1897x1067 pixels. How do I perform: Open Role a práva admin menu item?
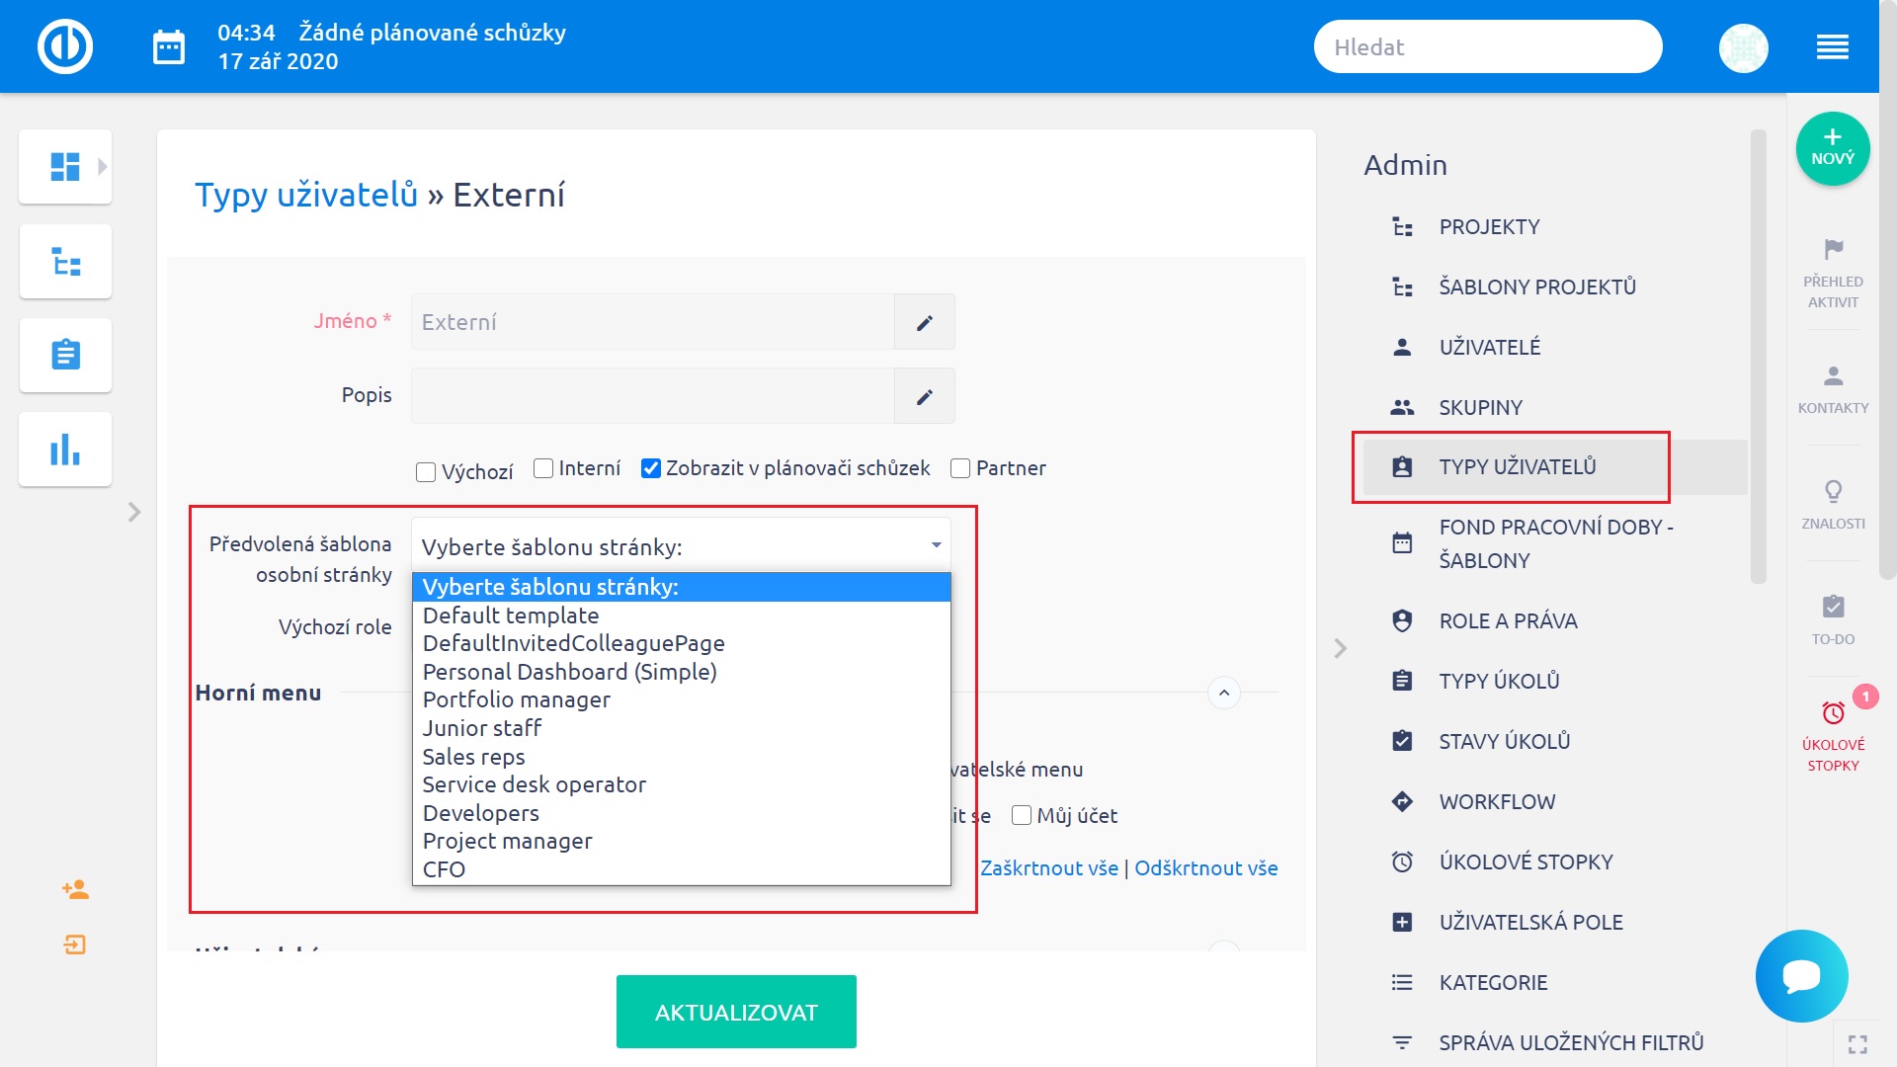pyautogui.click(x=1508, y=620)
